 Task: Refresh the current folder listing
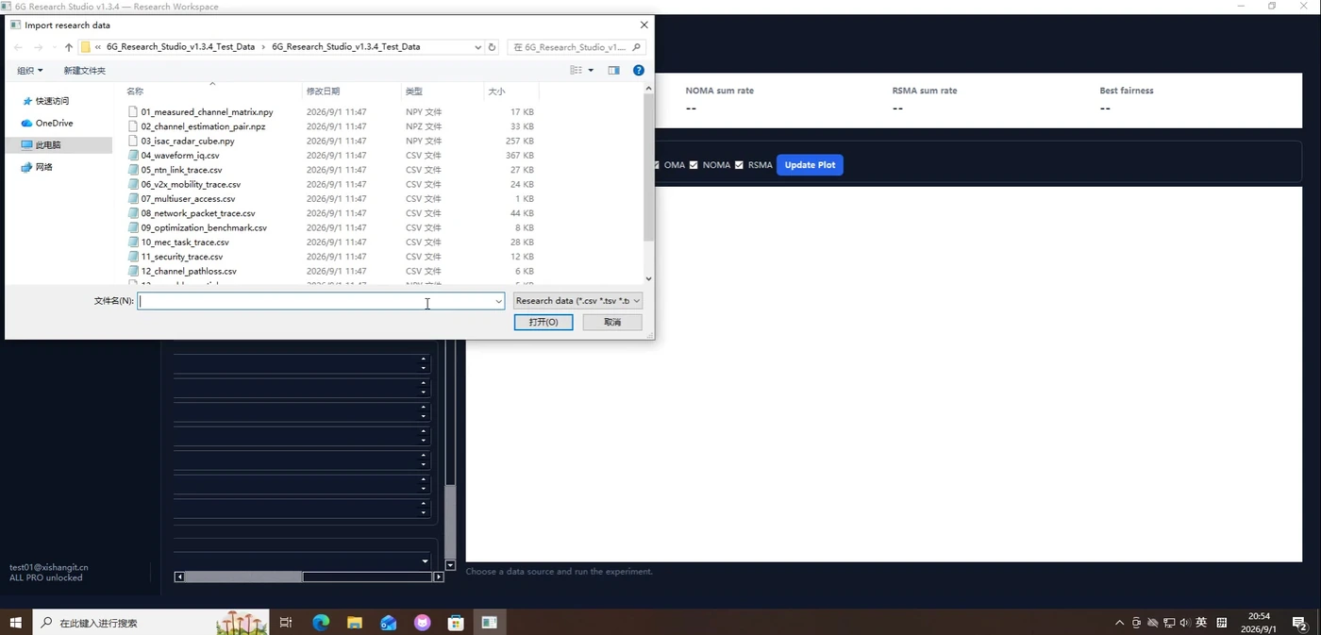pos(492,47)
